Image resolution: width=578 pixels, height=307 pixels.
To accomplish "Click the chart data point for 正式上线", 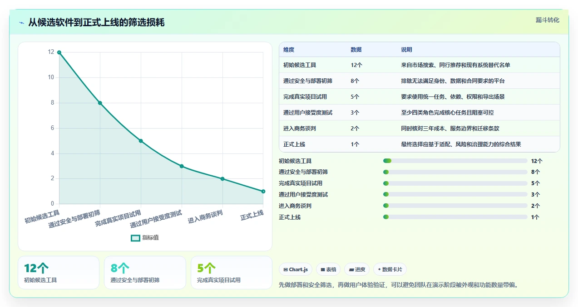I will (x=263, y=192).
